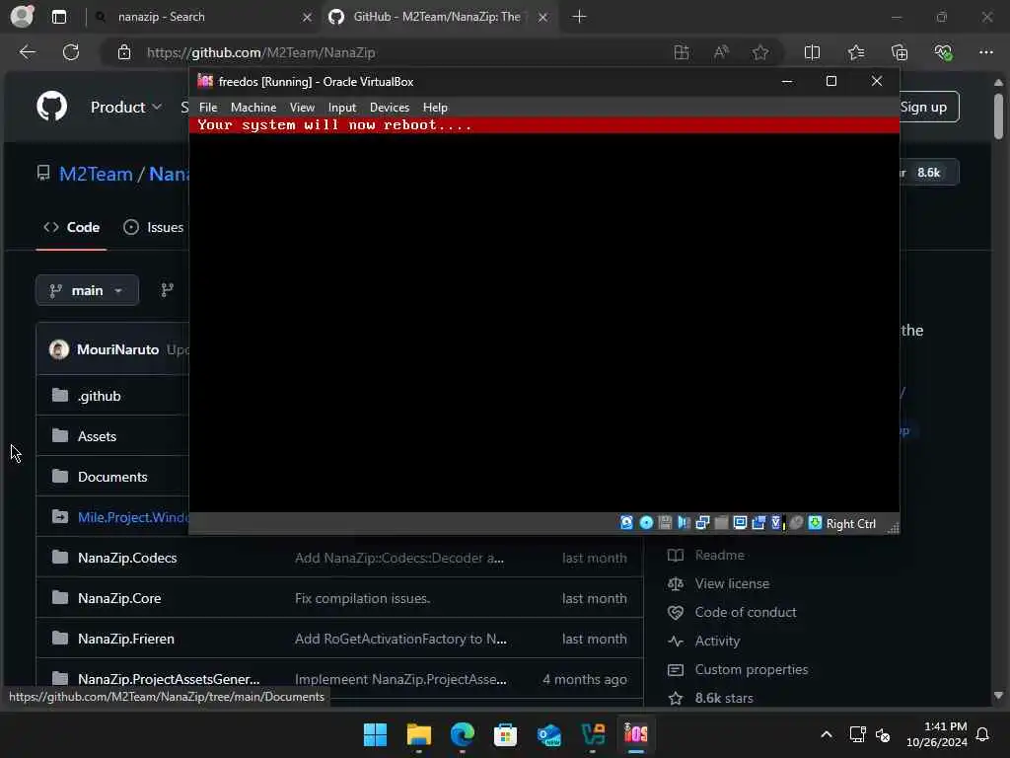Click the GitHub Octocat logo
This screenshot has height=758, width=1010.
[x=52, y=107]
